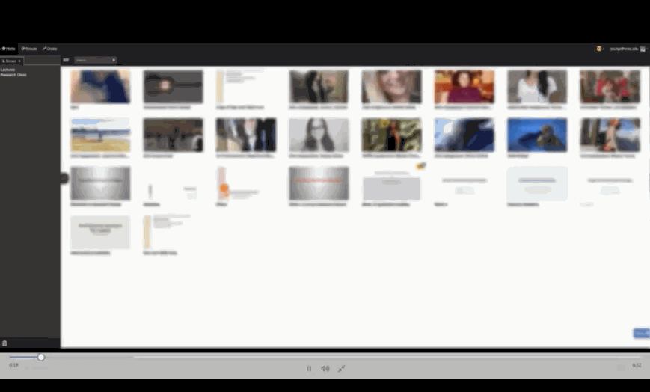Click the emoji face icon in the header
The width and height of the screenshot is (650, 392).
599,49
